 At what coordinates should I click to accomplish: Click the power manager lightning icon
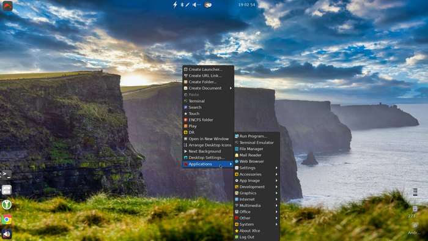175,5
